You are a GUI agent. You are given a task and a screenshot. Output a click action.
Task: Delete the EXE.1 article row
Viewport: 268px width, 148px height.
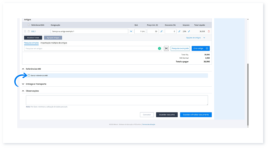209,31
